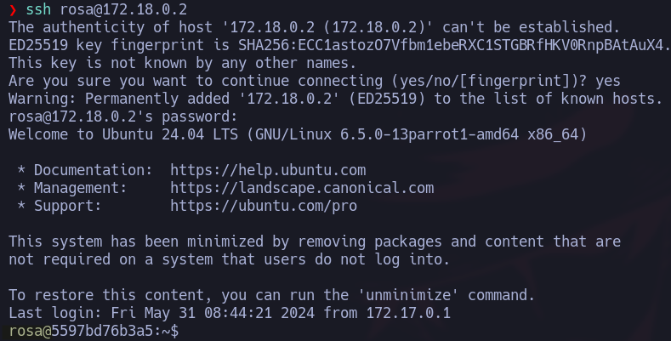Open the help.ubuntu.com documentation link

point(268,170)
